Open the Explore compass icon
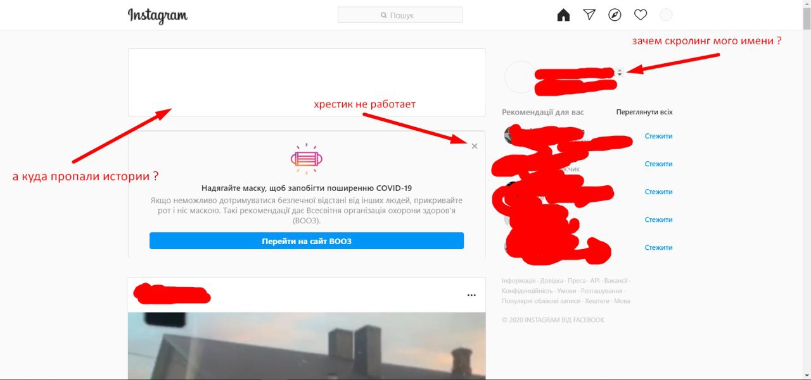Screen dimensions: 811x380 pos(615,15)
